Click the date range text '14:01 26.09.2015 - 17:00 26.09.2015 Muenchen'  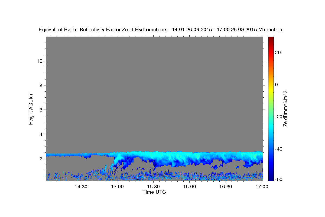(x=227, y=30)
